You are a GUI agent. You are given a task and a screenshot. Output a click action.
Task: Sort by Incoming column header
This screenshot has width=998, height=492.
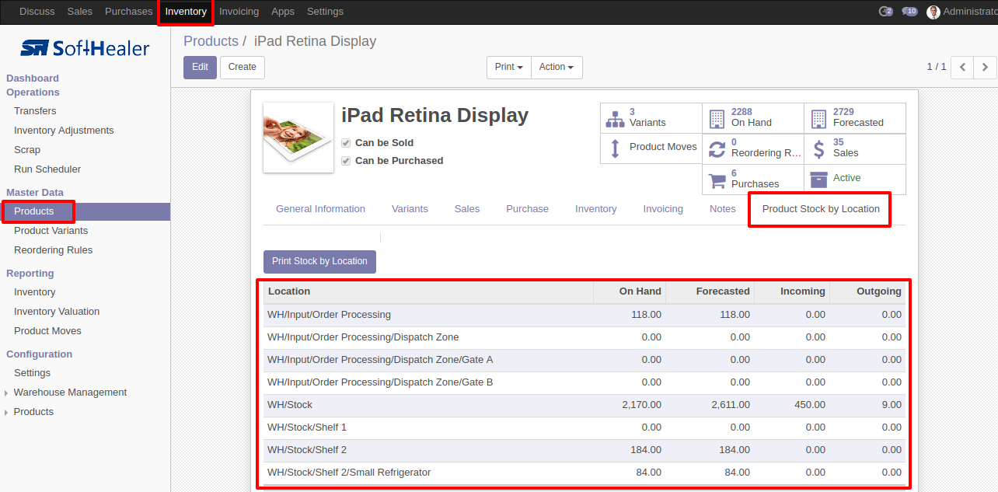(792, 292)
